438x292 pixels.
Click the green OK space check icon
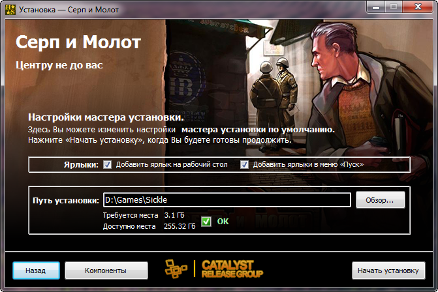click(x=206, y=222)
